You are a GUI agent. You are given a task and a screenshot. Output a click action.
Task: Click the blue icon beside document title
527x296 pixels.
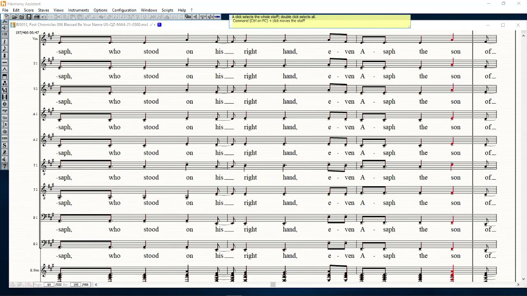pos(159,25)
